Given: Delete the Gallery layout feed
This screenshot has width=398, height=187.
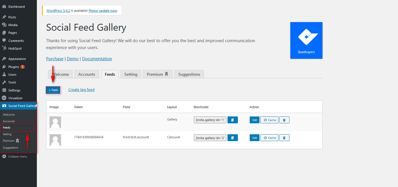Looking at the screenshot, I should [284, 120].
